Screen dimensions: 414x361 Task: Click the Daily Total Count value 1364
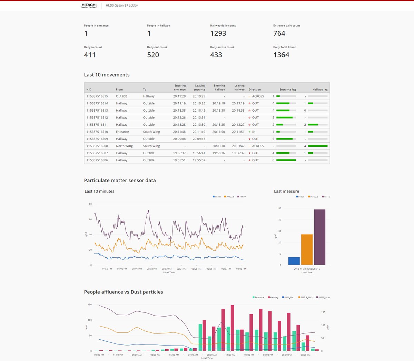tap(281, 55)
